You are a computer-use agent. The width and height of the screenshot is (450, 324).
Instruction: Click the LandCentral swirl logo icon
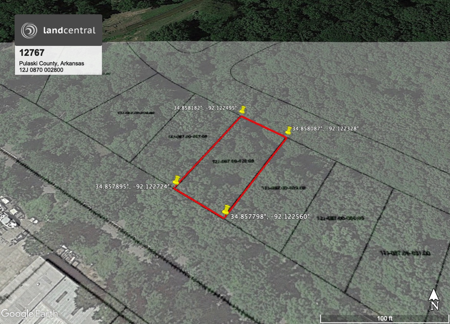[29, 31]
